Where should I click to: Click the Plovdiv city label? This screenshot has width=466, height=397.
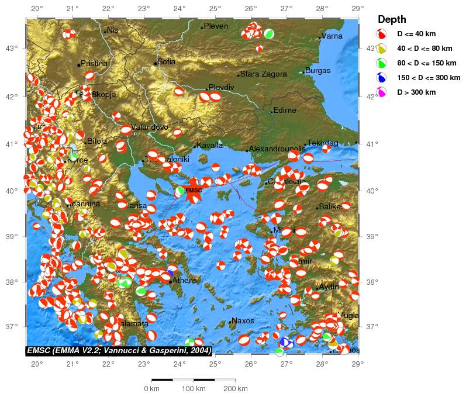221,88
